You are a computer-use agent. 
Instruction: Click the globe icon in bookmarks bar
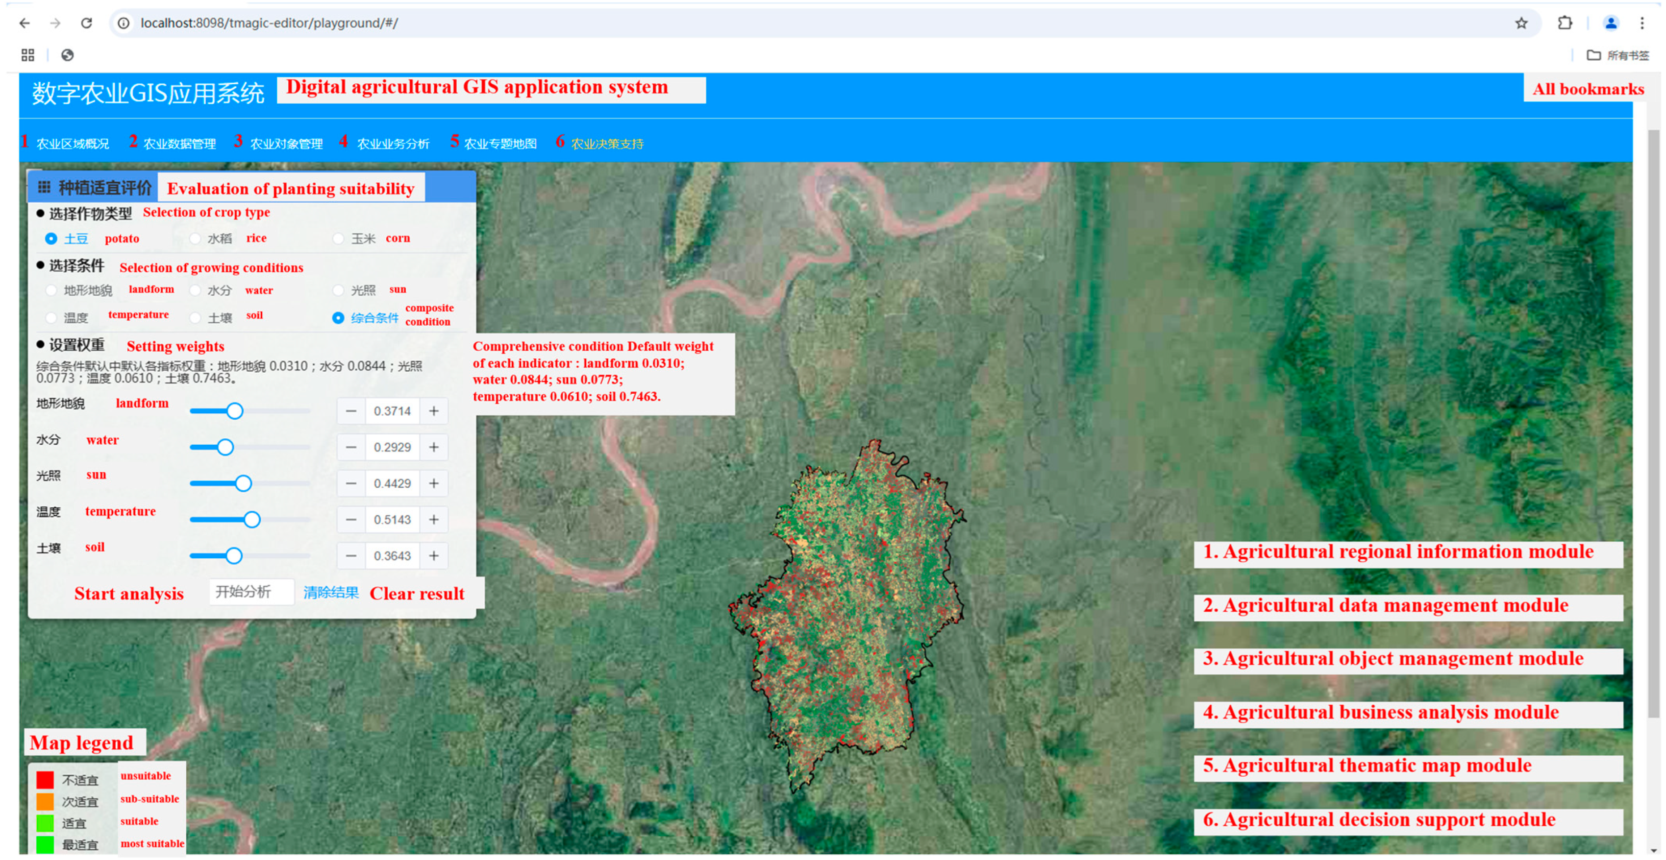[67, 55]
